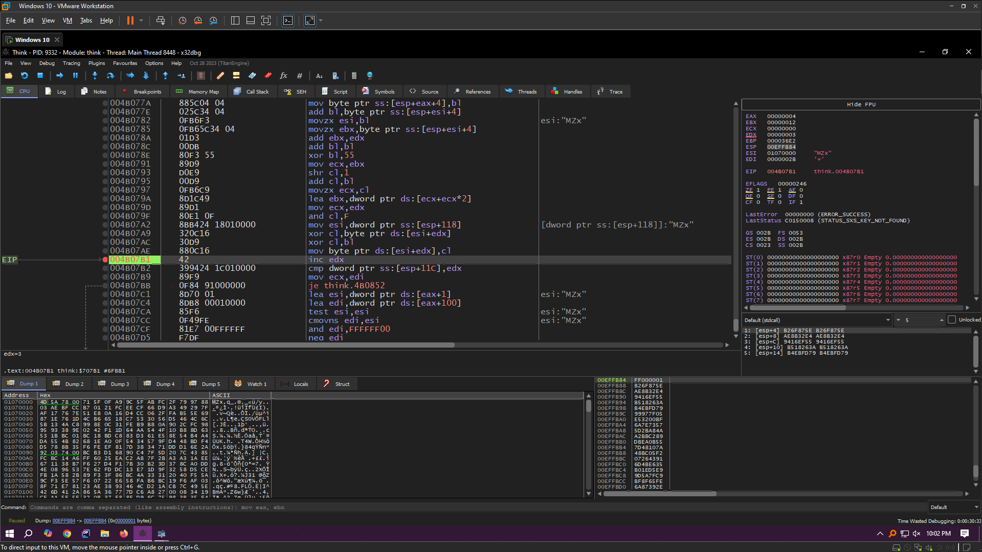This screenshot has width=982, height=552.
Task: Click the Hide FPU button
Action: point(861,104)
